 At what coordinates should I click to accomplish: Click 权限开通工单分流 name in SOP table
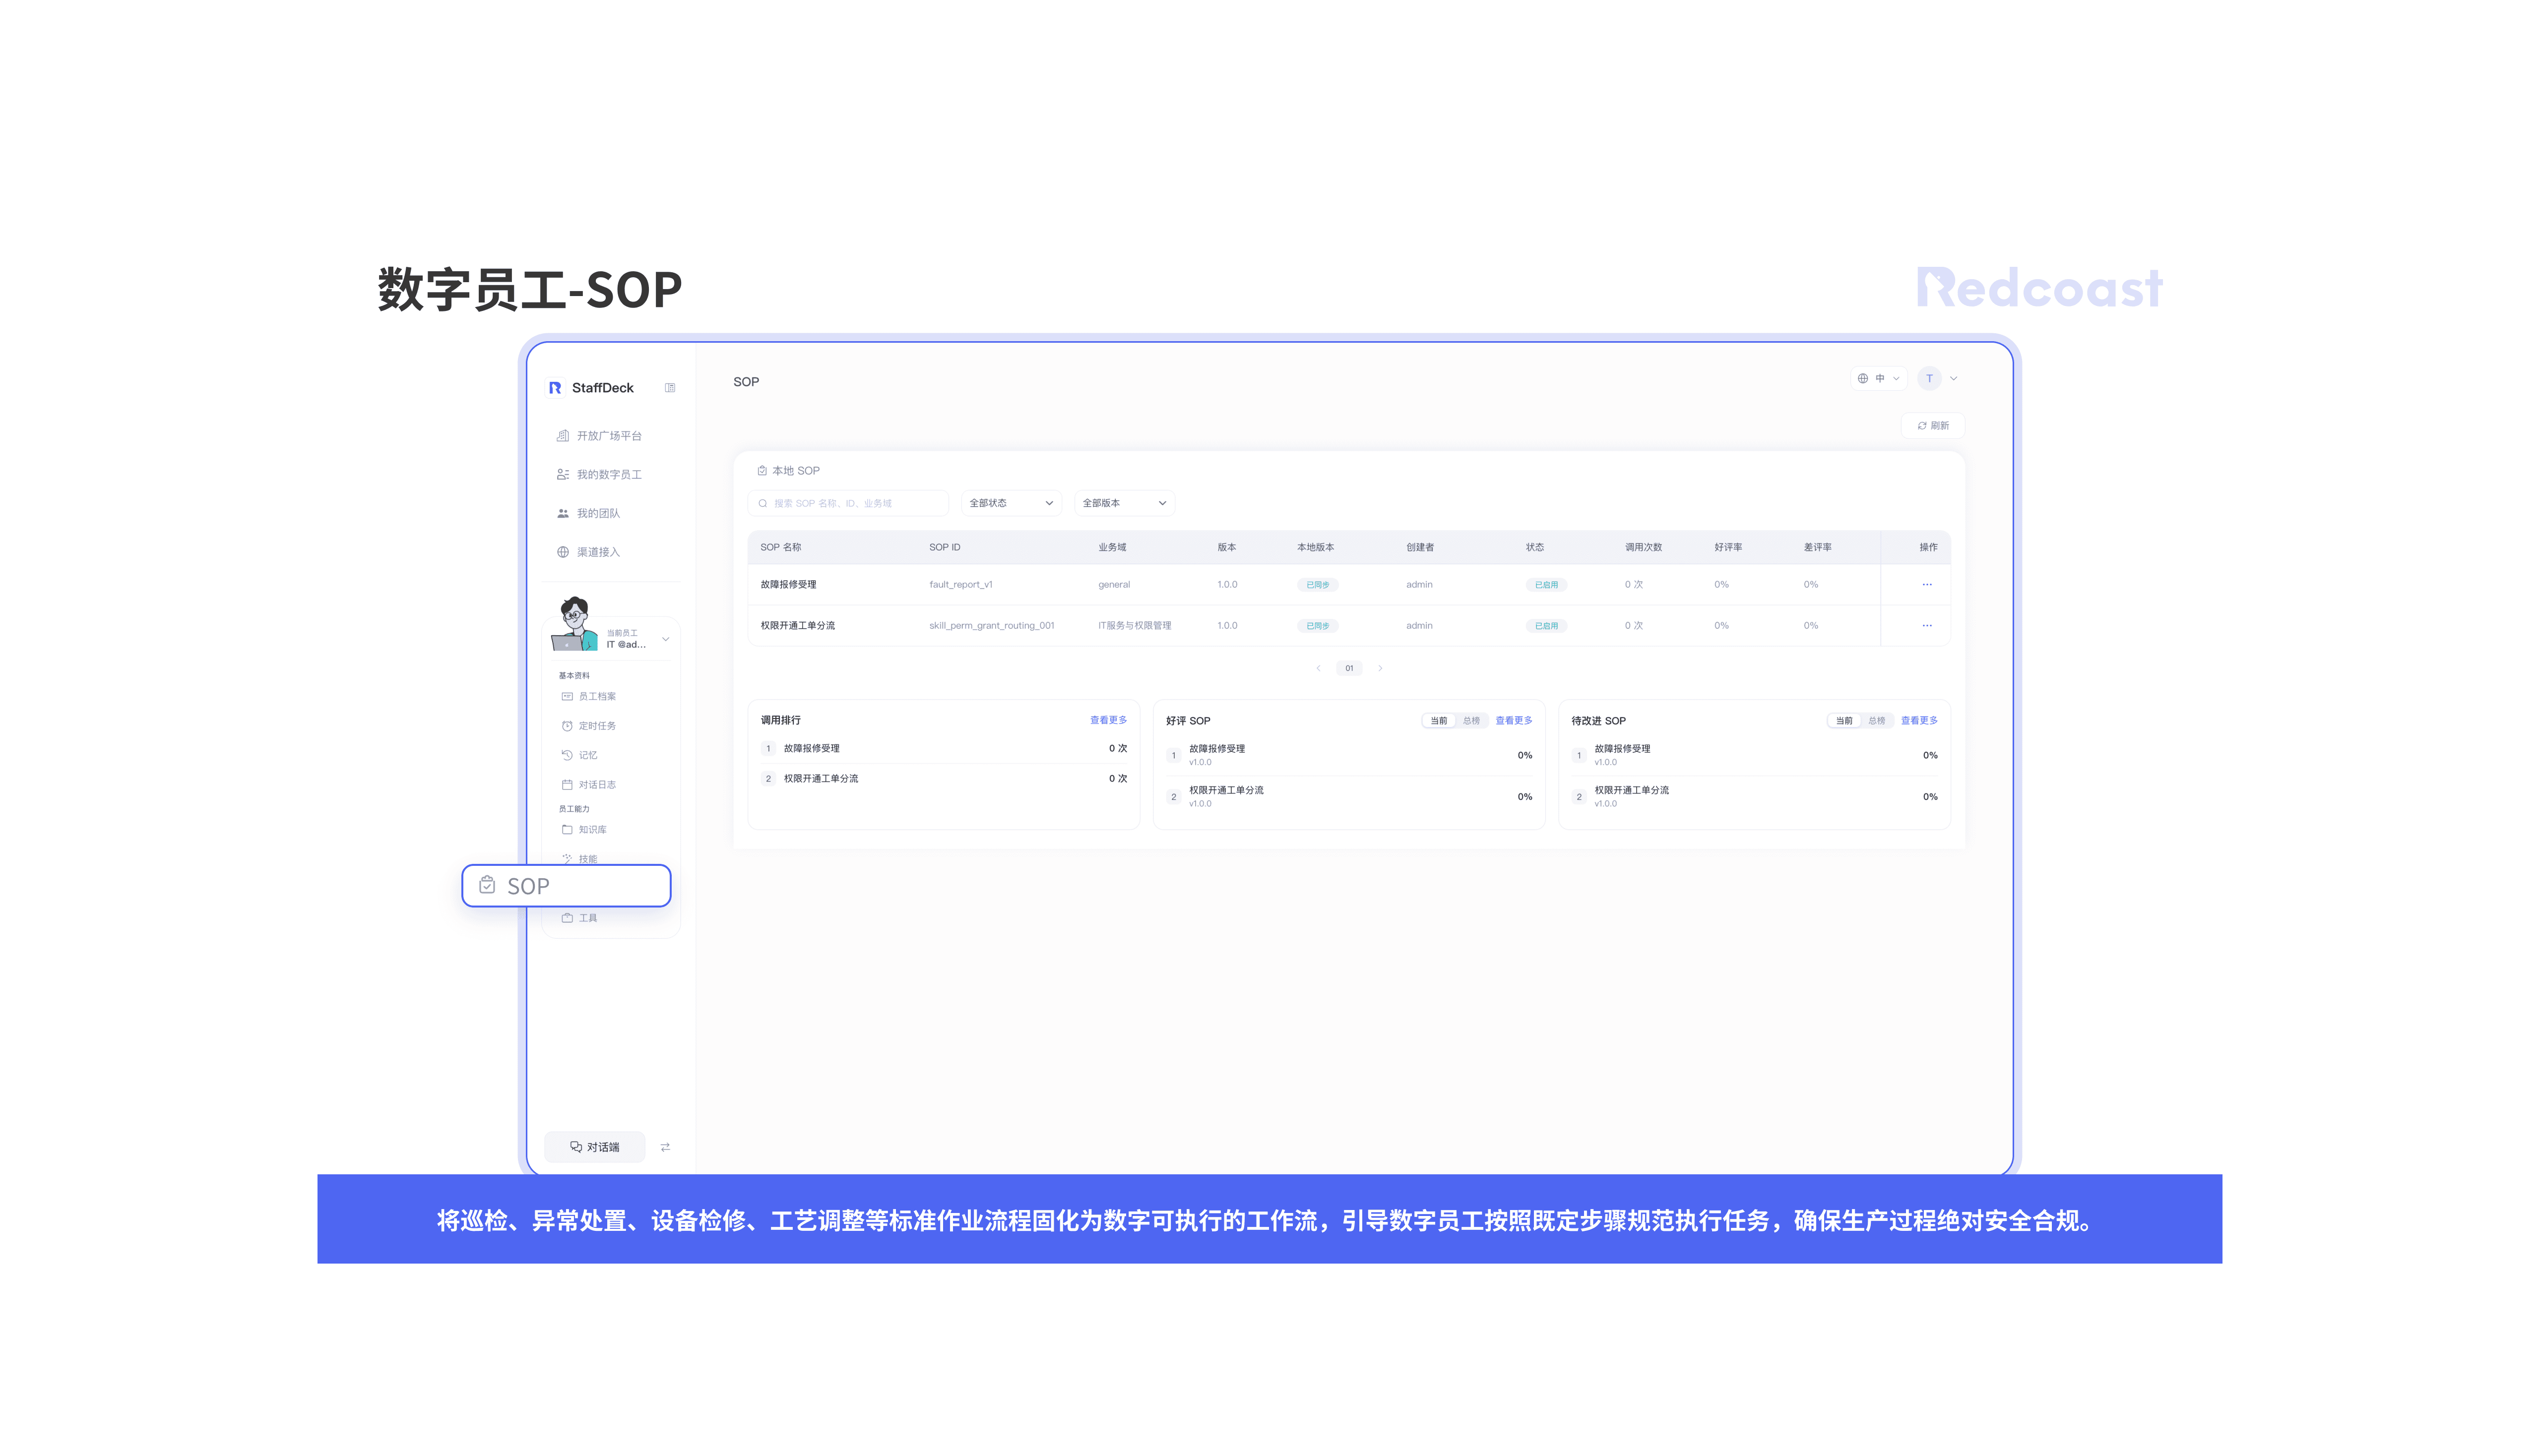797,626
